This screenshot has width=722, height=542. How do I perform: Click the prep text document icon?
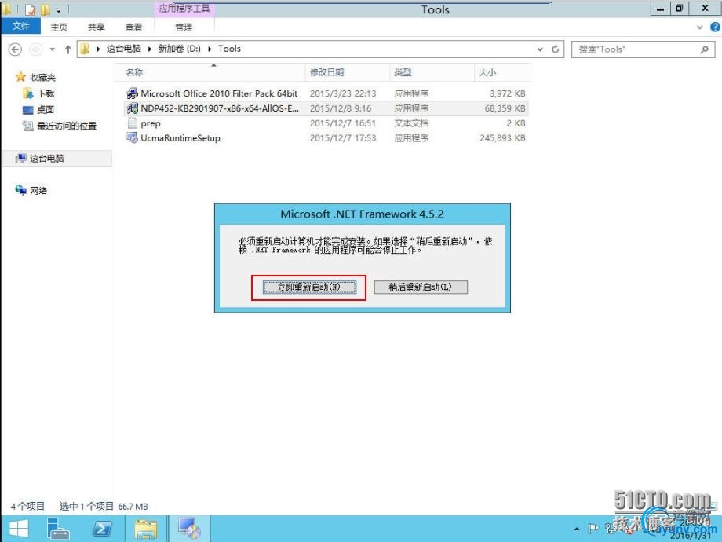(x=132, y=123)
